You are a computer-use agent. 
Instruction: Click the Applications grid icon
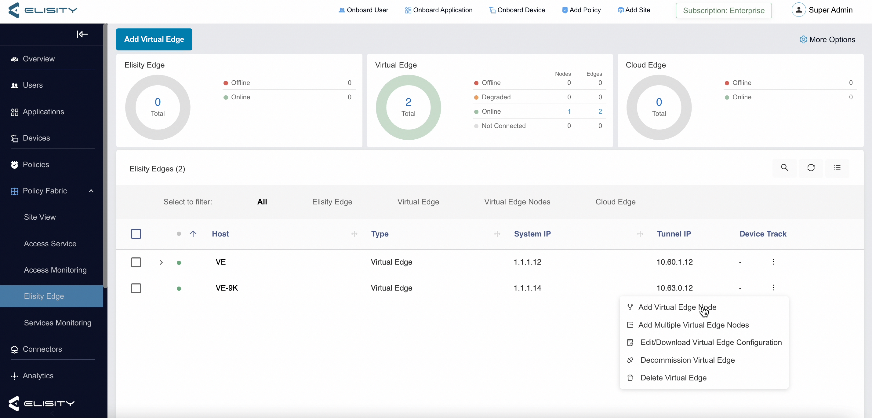(x=15, y=112)
